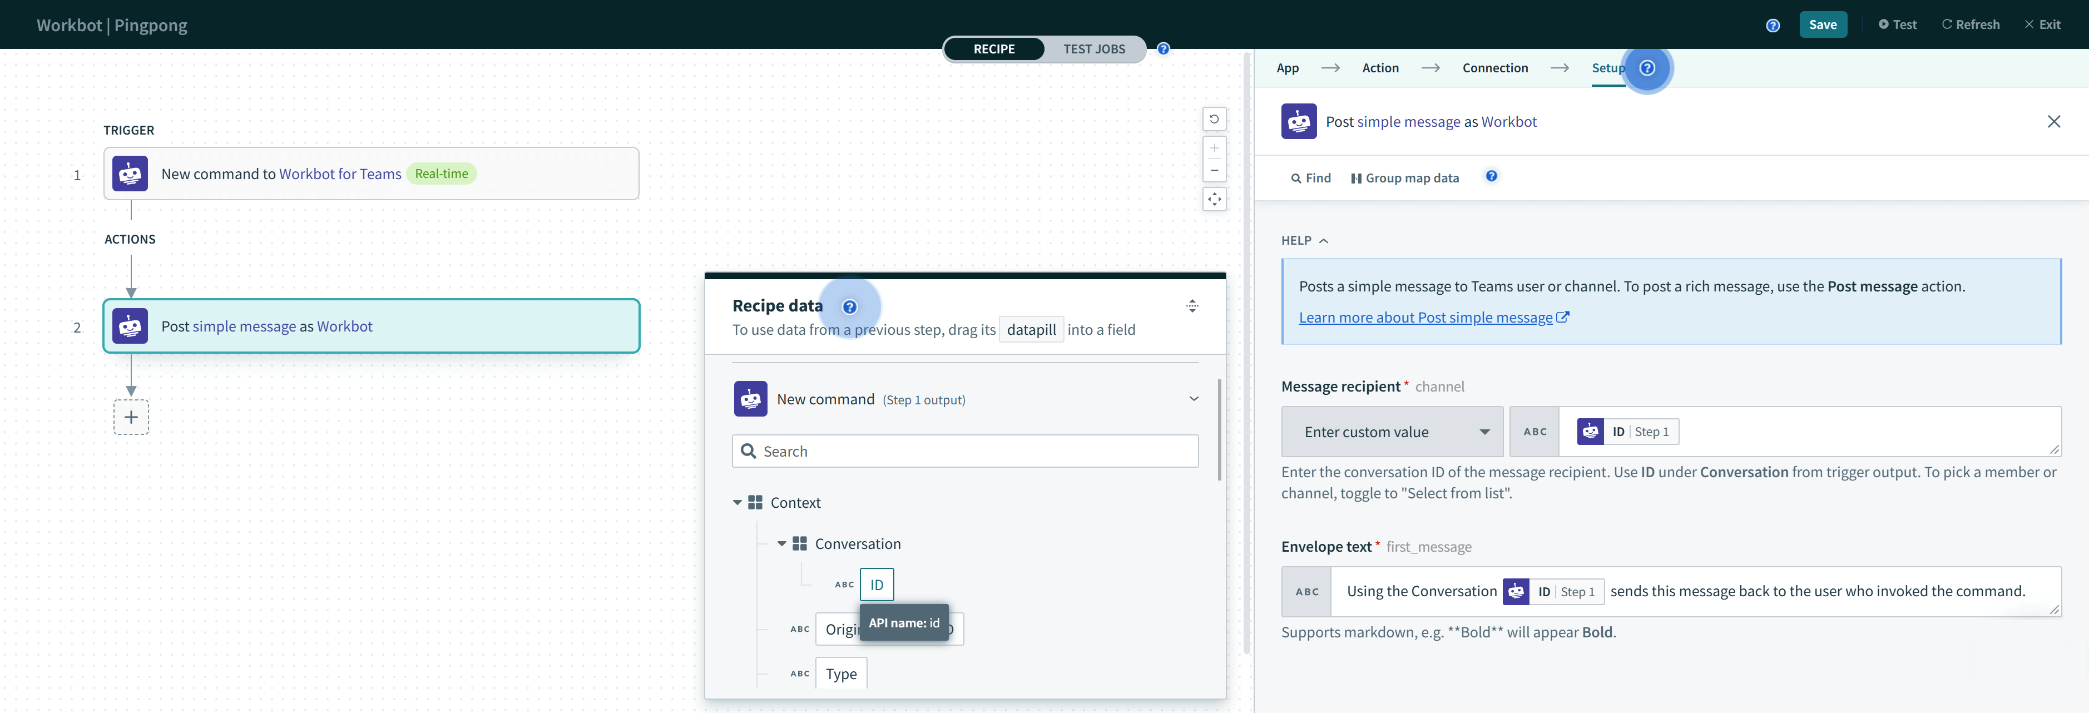The image size is (2089, 713).
Task: Collapse the Conversation node in Recipe data
Action: pos(782,543)
